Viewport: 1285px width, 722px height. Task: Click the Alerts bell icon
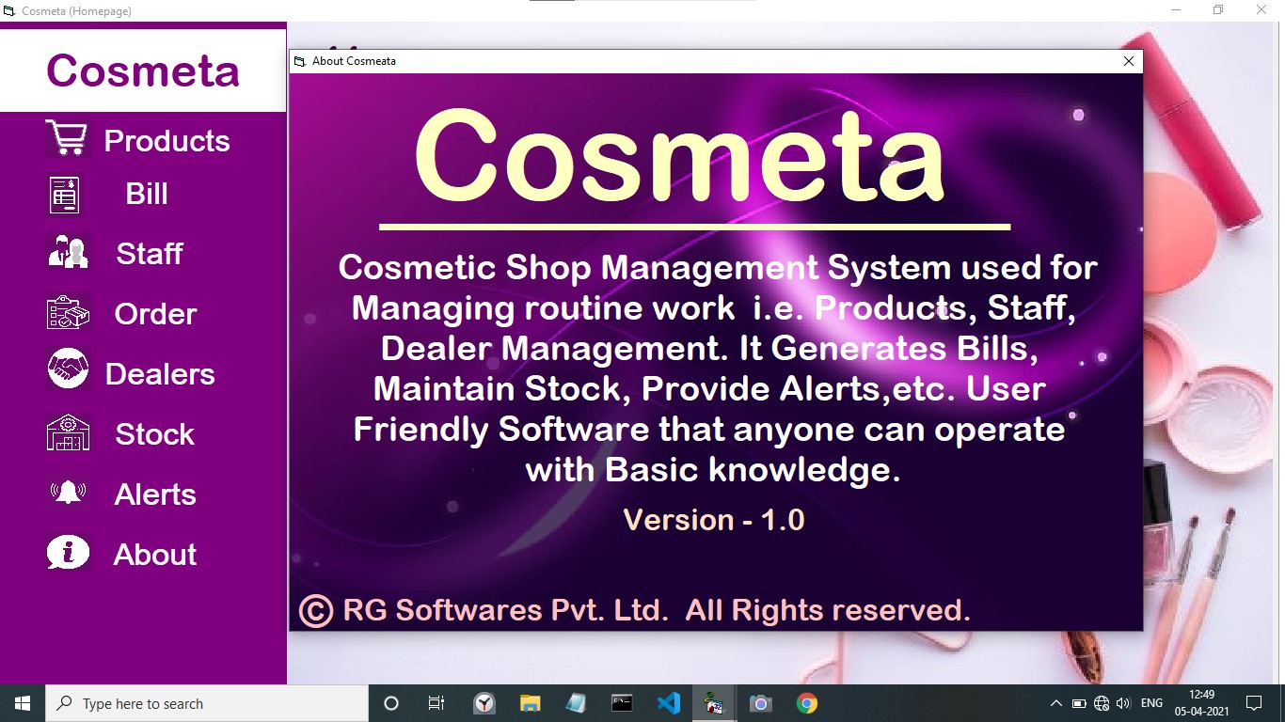point(66,493)
